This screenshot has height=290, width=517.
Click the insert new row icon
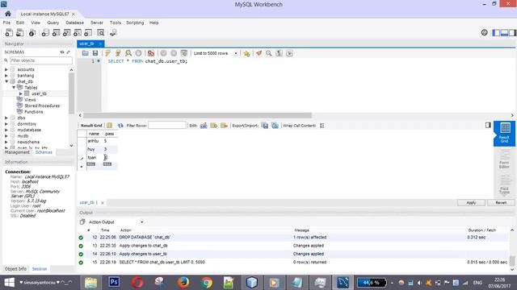(213, 126)
